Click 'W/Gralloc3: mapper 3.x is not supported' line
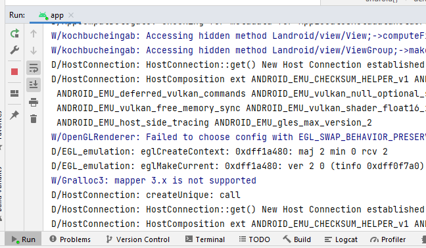 (153, 180)
